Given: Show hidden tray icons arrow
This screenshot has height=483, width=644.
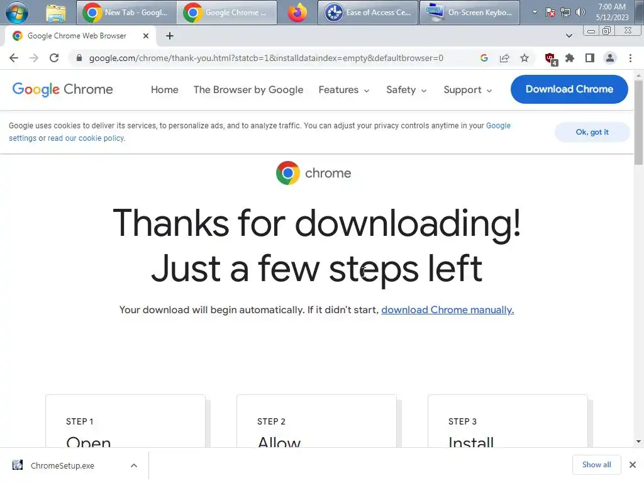Looking at the screenshot, I should click(x=535, y=13).
